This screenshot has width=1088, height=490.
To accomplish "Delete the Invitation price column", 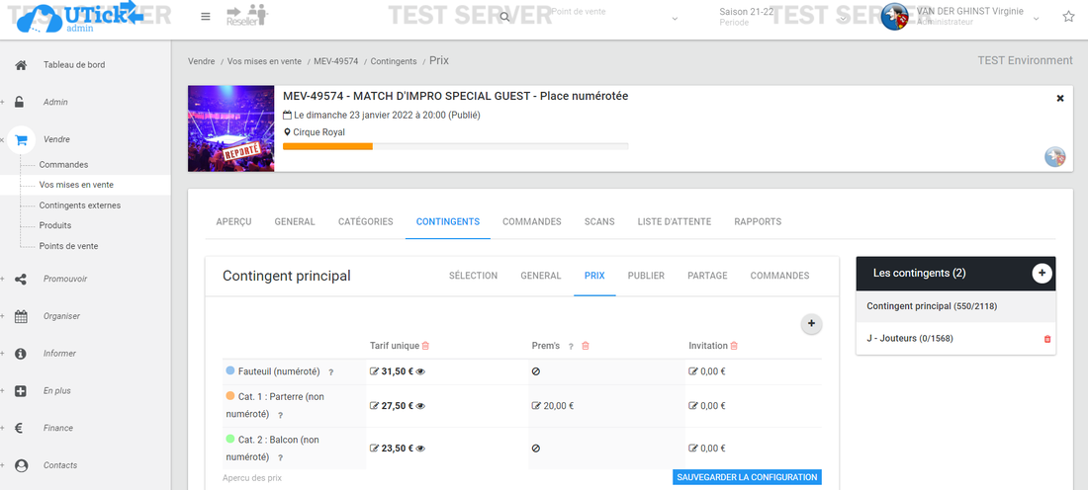I will click(734, 346).
